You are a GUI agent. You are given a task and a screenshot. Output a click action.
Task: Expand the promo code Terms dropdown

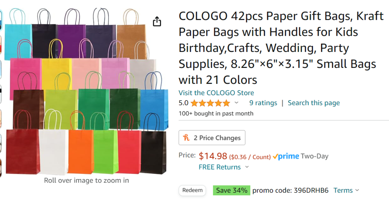click(x=357, y=190)
